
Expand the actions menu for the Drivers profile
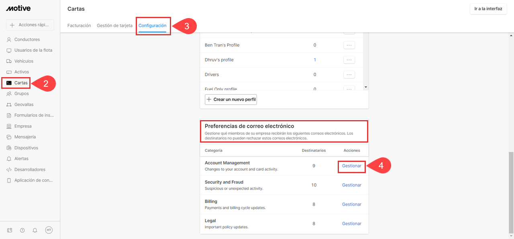[349, 74]
